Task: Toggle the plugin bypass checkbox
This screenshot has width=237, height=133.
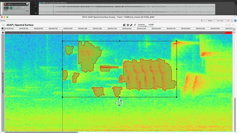Action: [x=236, y=21]
